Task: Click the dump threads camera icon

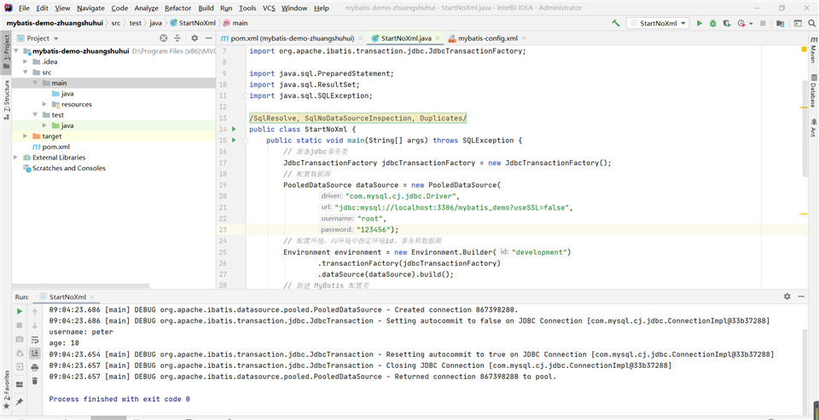Action: point(20,339)
